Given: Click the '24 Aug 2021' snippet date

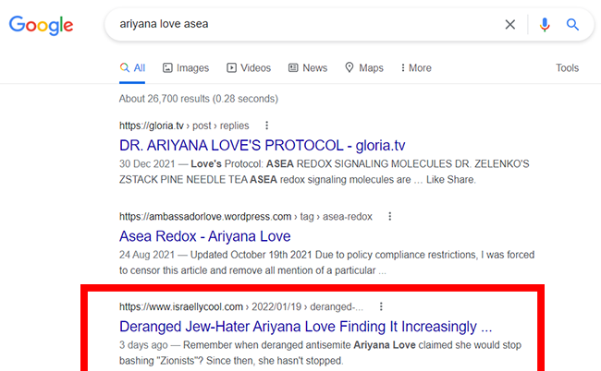Looking at the screenshot, I should coord(147,255).
